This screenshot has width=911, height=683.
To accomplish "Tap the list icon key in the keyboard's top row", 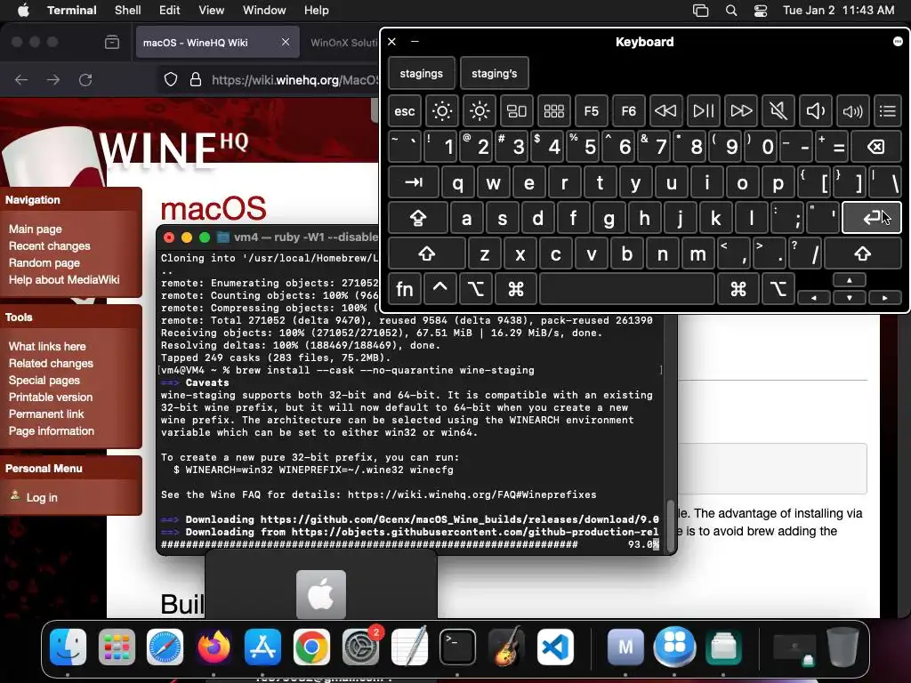I will pos(888,111).
